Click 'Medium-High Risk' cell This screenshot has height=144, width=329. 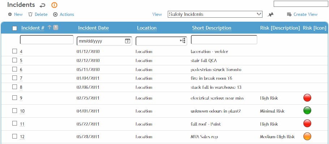(x=277, y=137)
